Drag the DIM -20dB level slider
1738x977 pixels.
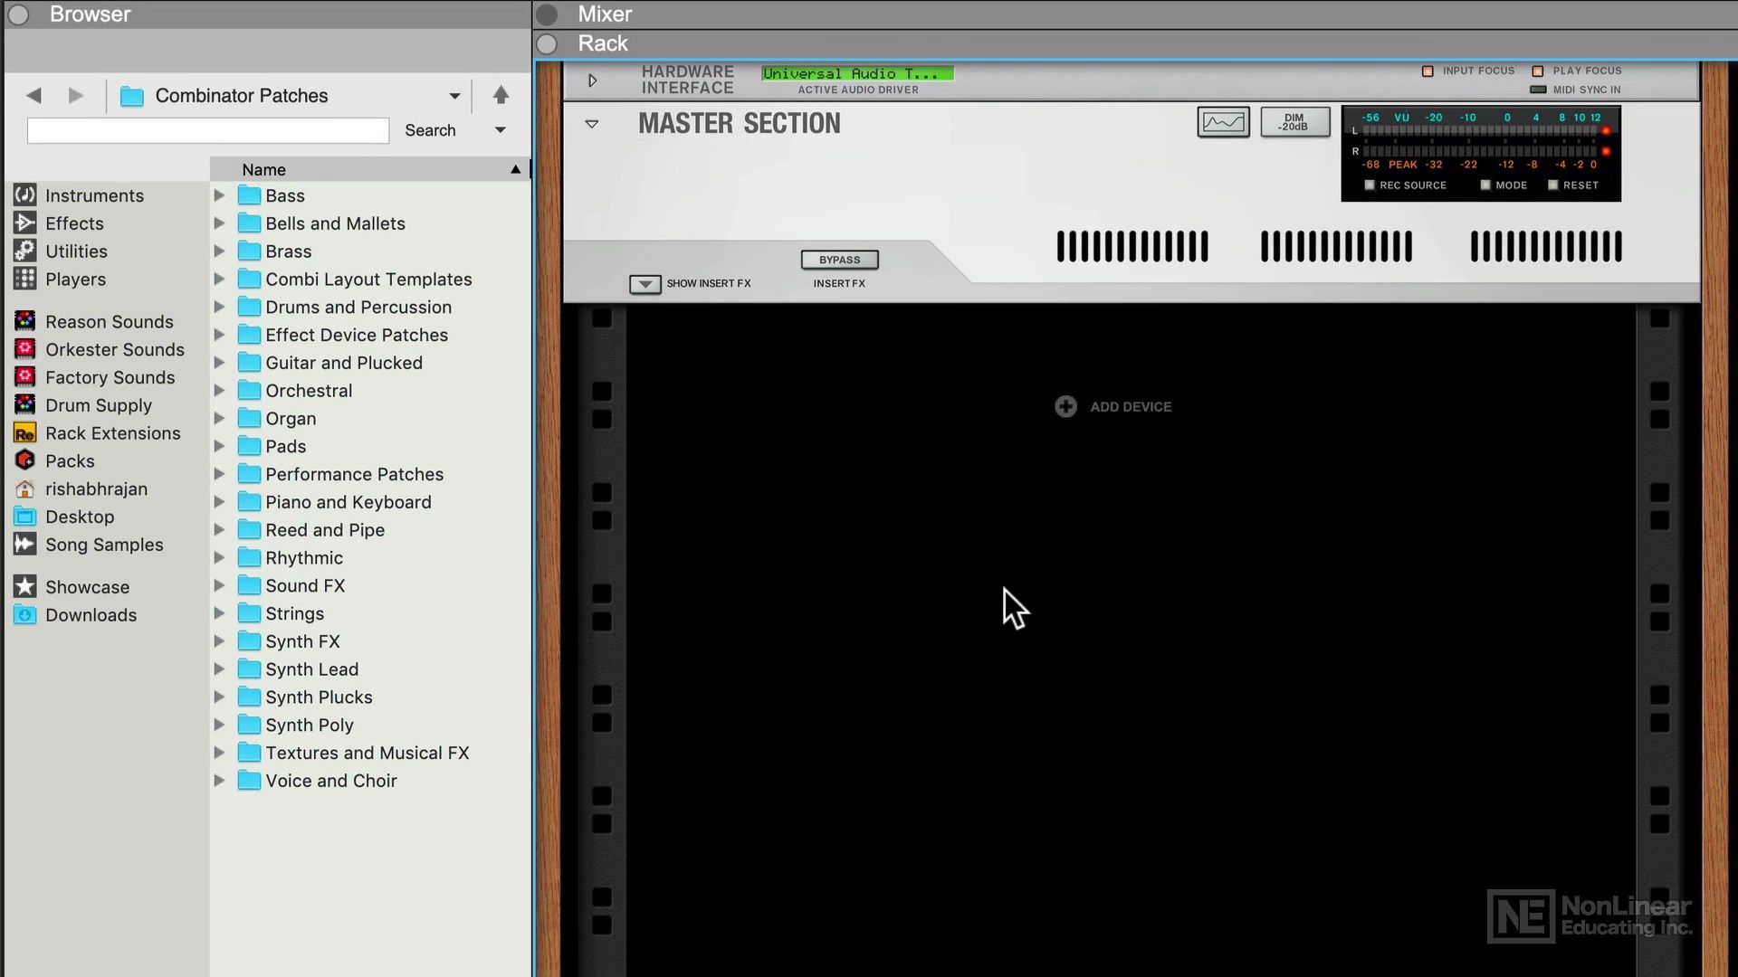1293,122
